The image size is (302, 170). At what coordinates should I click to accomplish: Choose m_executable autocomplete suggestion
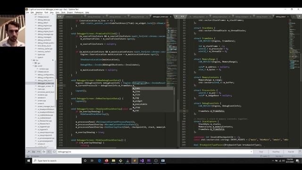pos(153,104)
